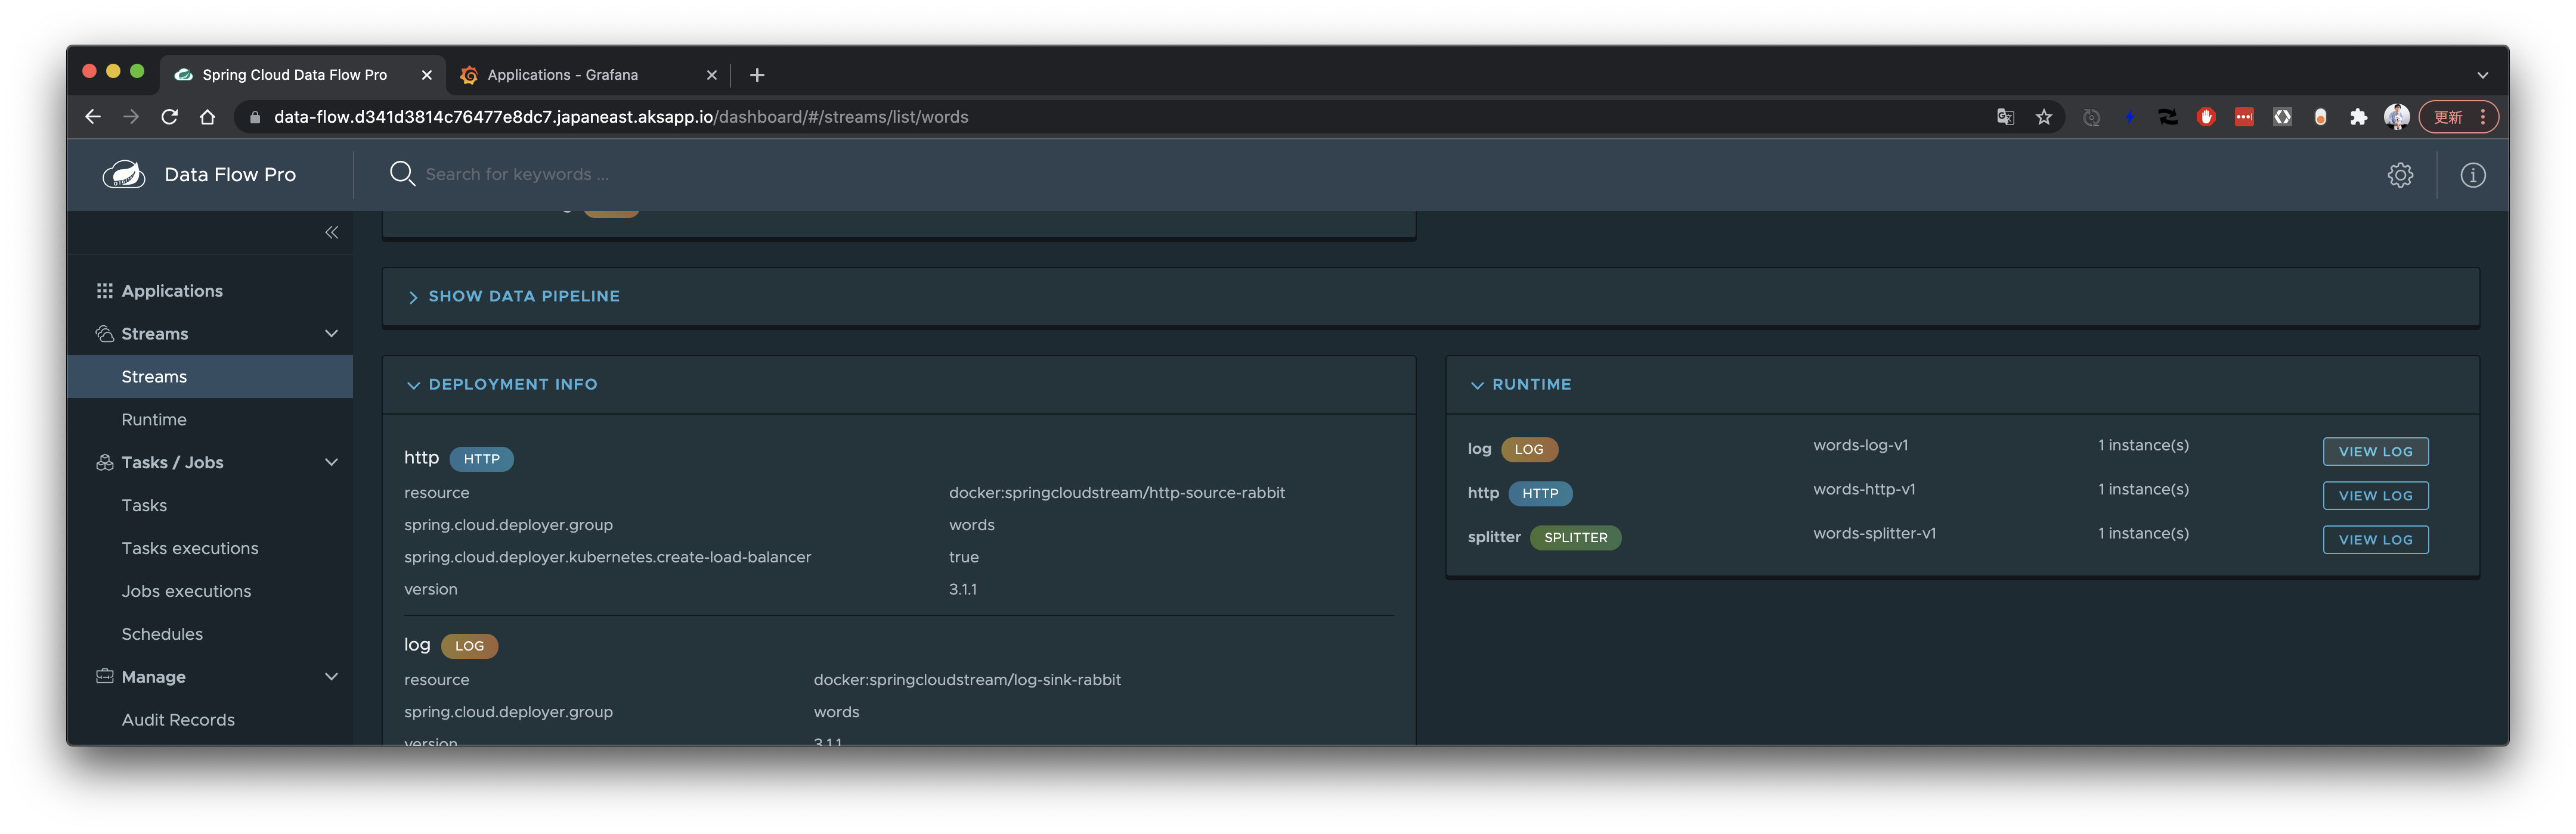
Task: Click the Data Flow Pro cloud logo
Action: [x=124, y=174]
